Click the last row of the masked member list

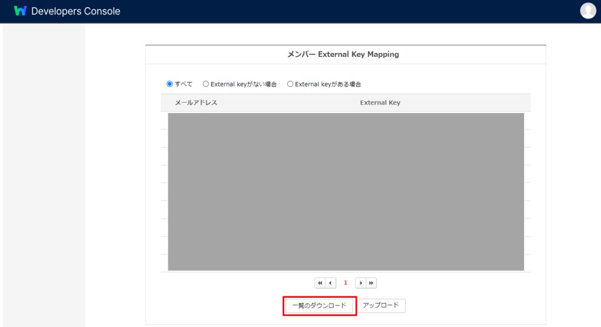tap(346, 263)
